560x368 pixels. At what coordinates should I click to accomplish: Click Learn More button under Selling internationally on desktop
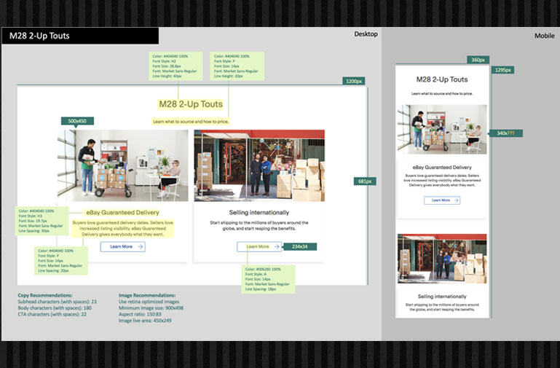coord(259,247)
